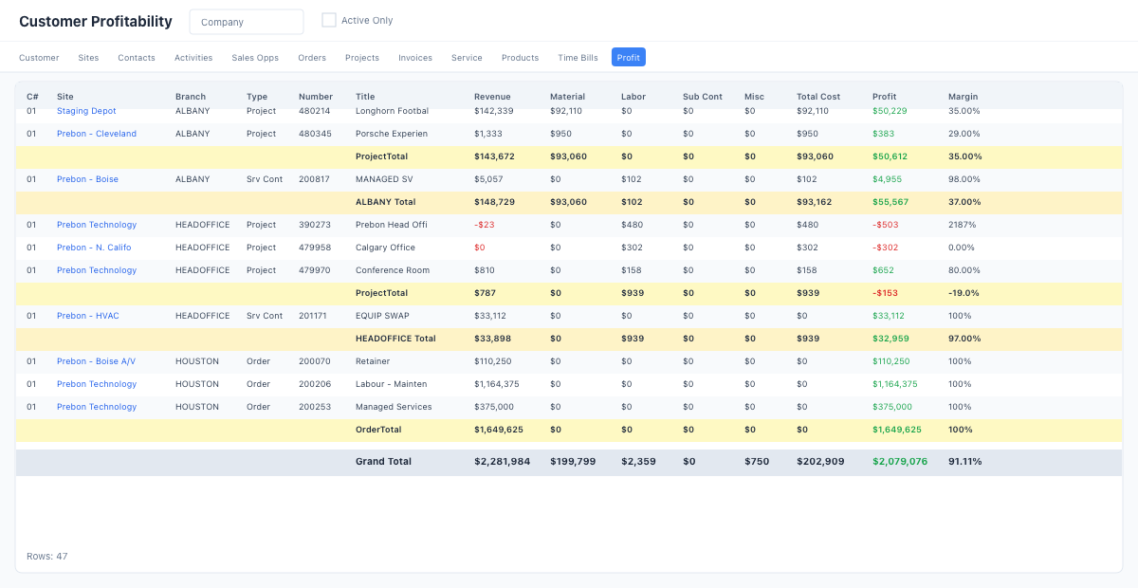Open the Prebon - Boise site link
The width and height of the screenshot is (1138, 588).
tap(87, 179)
